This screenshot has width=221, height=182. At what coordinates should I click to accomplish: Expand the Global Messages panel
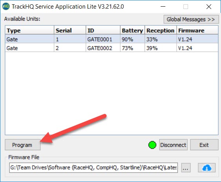(191, 19)
